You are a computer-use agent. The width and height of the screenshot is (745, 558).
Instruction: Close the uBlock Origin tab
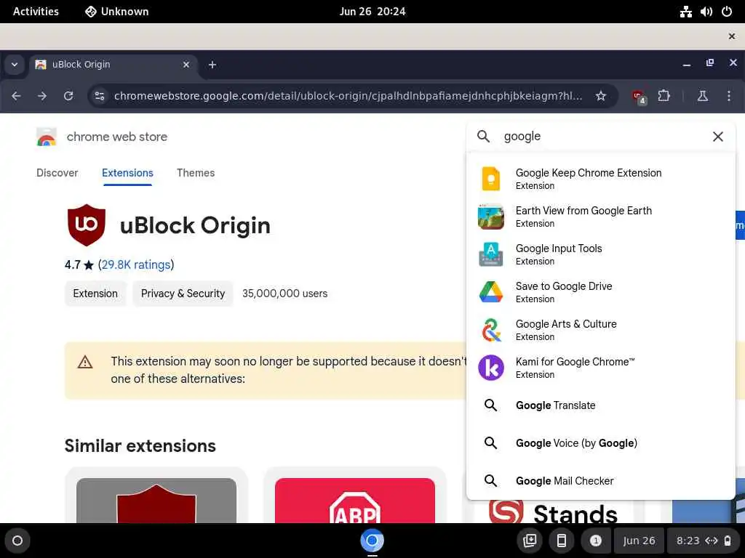click(x=186, y=65)
